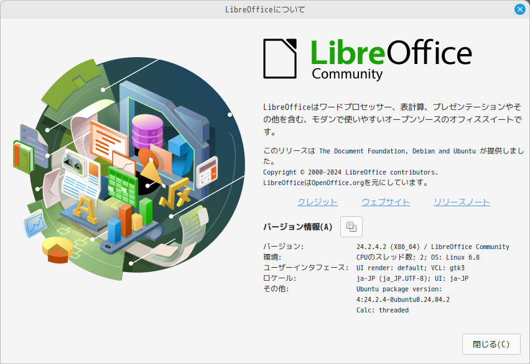530x364 pixels.
Task: Click the calculator icon in the illustration
Action: point(207,172)
